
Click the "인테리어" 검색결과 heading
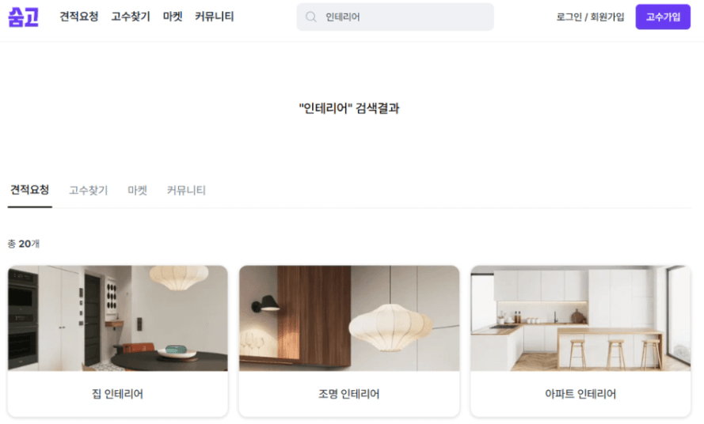pos(349,108)
